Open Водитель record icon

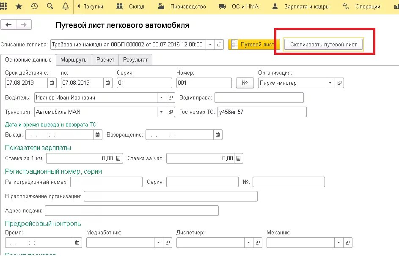point(171,97)
